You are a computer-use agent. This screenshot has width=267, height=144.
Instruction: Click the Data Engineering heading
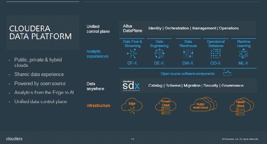159,44
